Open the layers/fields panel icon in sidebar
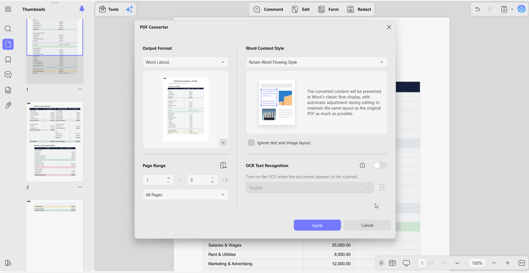The height and width of the screenshot is (273, 529). pyautogui.click(x=8, y=90)
